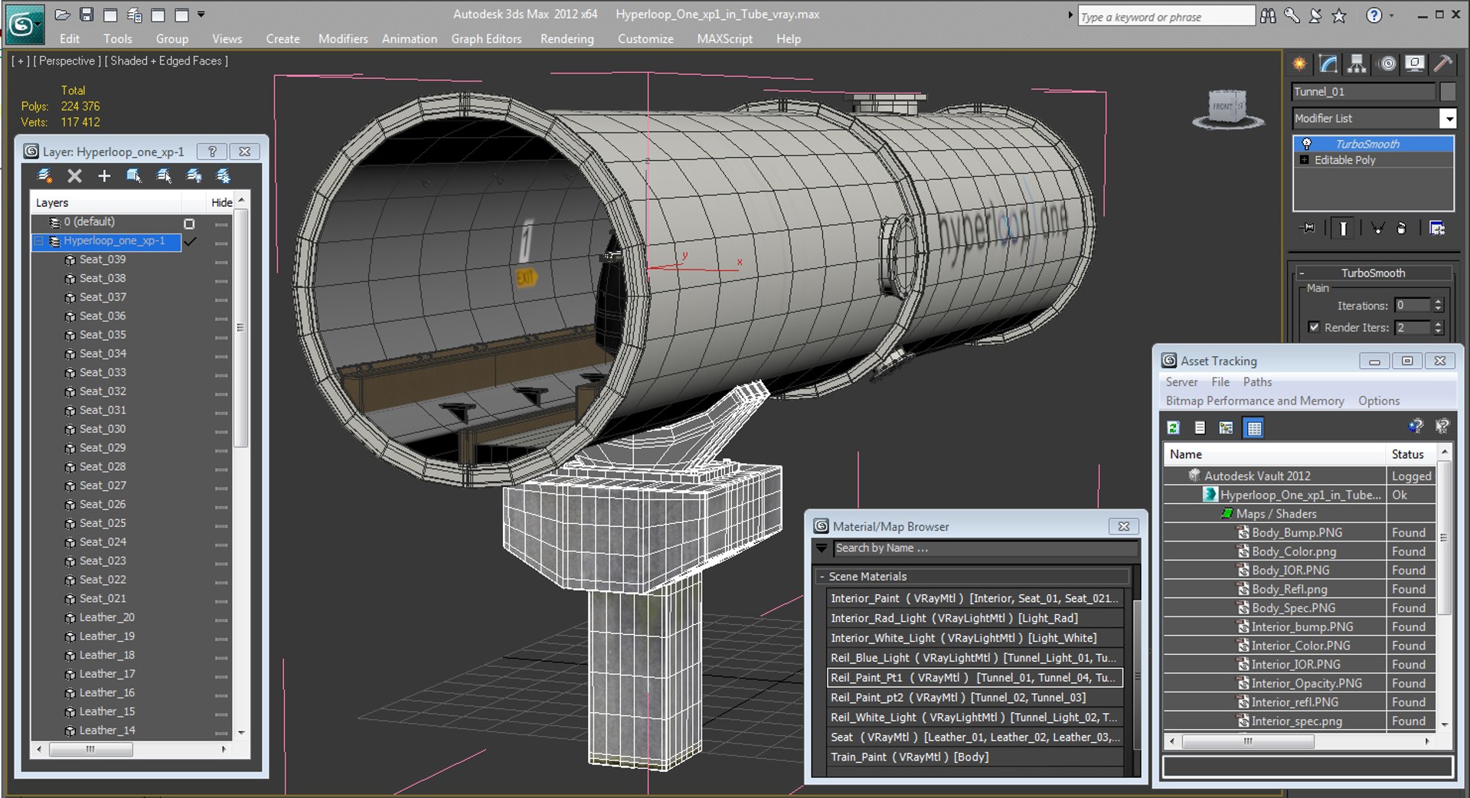Screen dimensions: 1470x798
Task: Open Paths menu in Asset Tracking
Action: [1257, 382]
